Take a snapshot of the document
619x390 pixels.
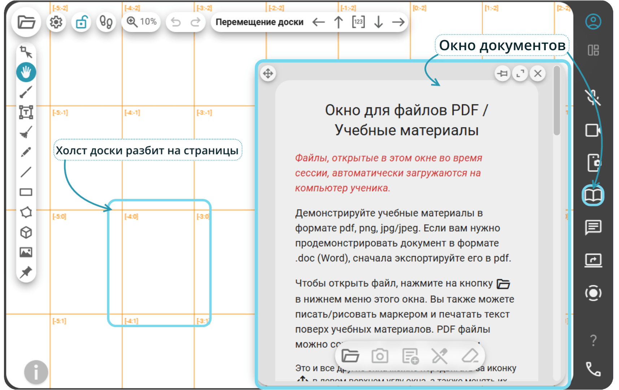[x=380, y=356]
